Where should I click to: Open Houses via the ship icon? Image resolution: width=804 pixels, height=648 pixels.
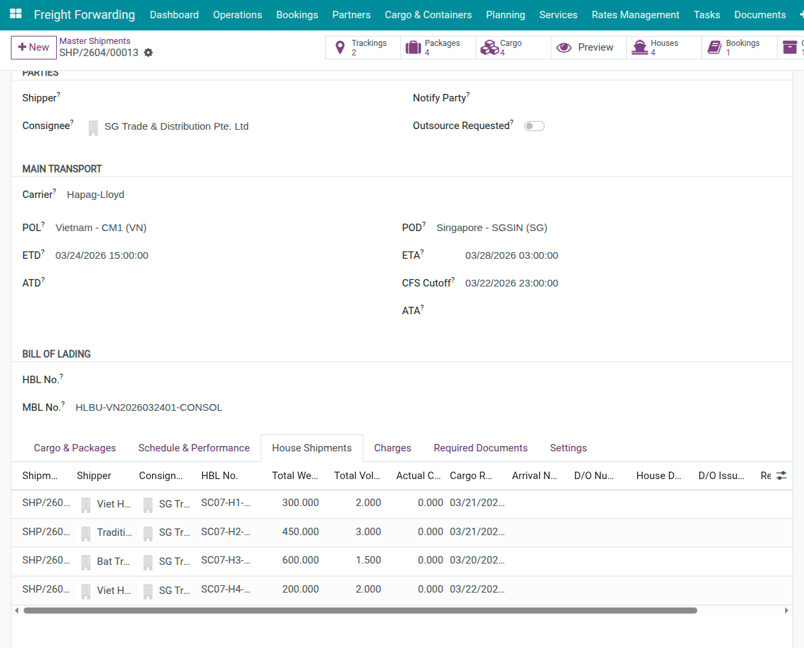pos(639,47)
